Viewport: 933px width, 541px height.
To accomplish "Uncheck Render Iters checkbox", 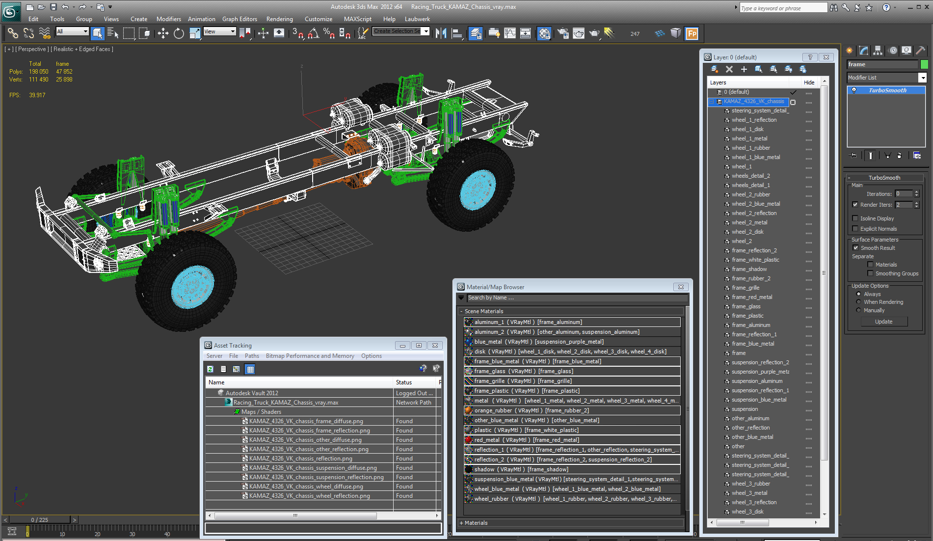I will (x=855, y=205).
